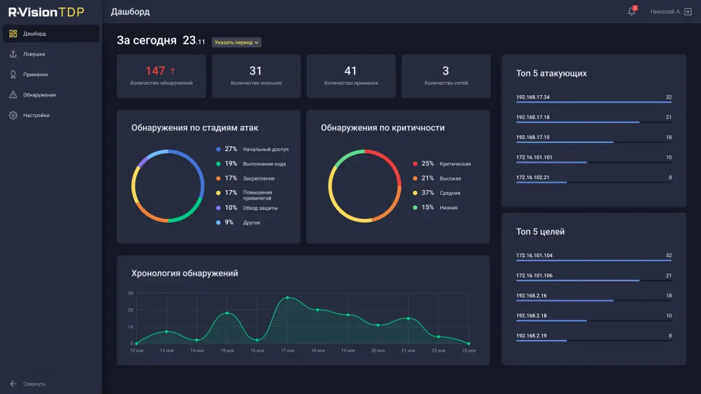
Task: Click the Dashboard grid icon in sidebar
Action: [x=13, y=34]
